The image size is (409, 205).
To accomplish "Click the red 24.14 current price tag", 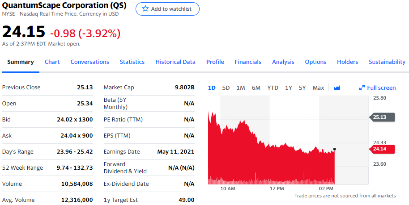I will click(x=382, y=149).
